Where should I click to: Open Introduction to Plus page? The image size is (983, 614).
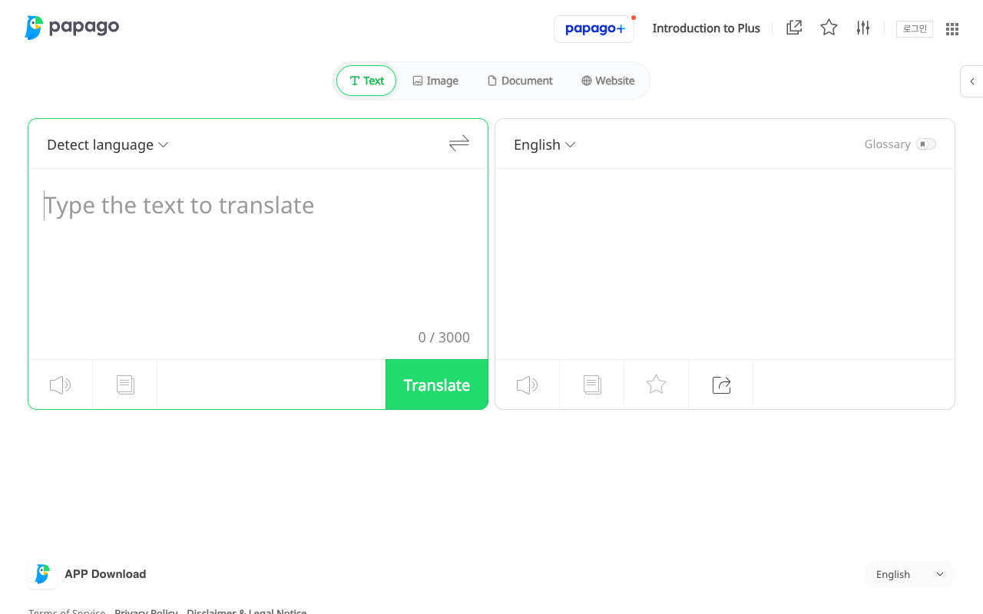coord(706,28)
